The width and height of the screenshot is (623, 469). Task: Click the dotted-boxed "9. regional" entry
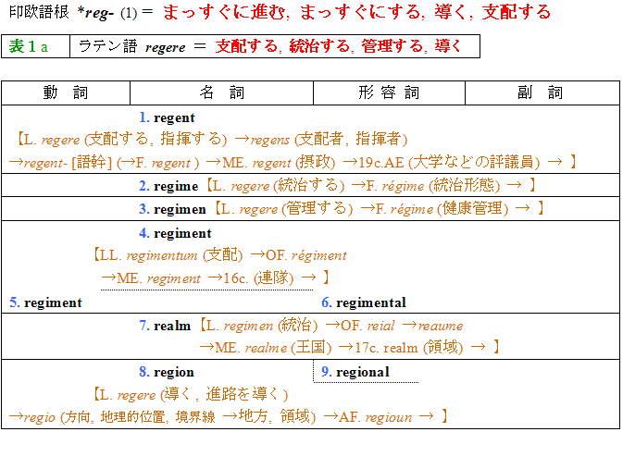(355, 372)
